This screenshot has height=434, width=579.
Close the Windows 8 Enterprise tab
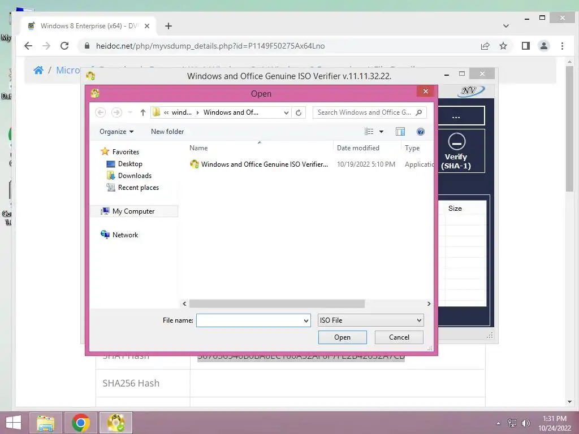(147, 26)
